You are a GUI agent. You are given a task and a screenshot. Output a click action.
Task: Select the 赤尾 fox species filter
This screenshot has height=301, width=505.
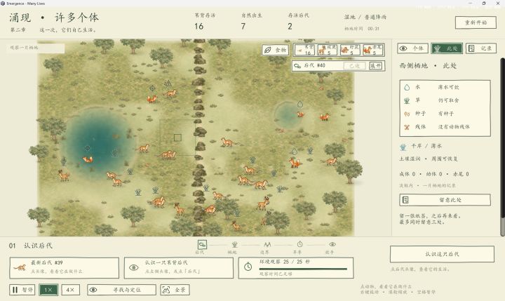pyautogui.click(x=373, y=50)
